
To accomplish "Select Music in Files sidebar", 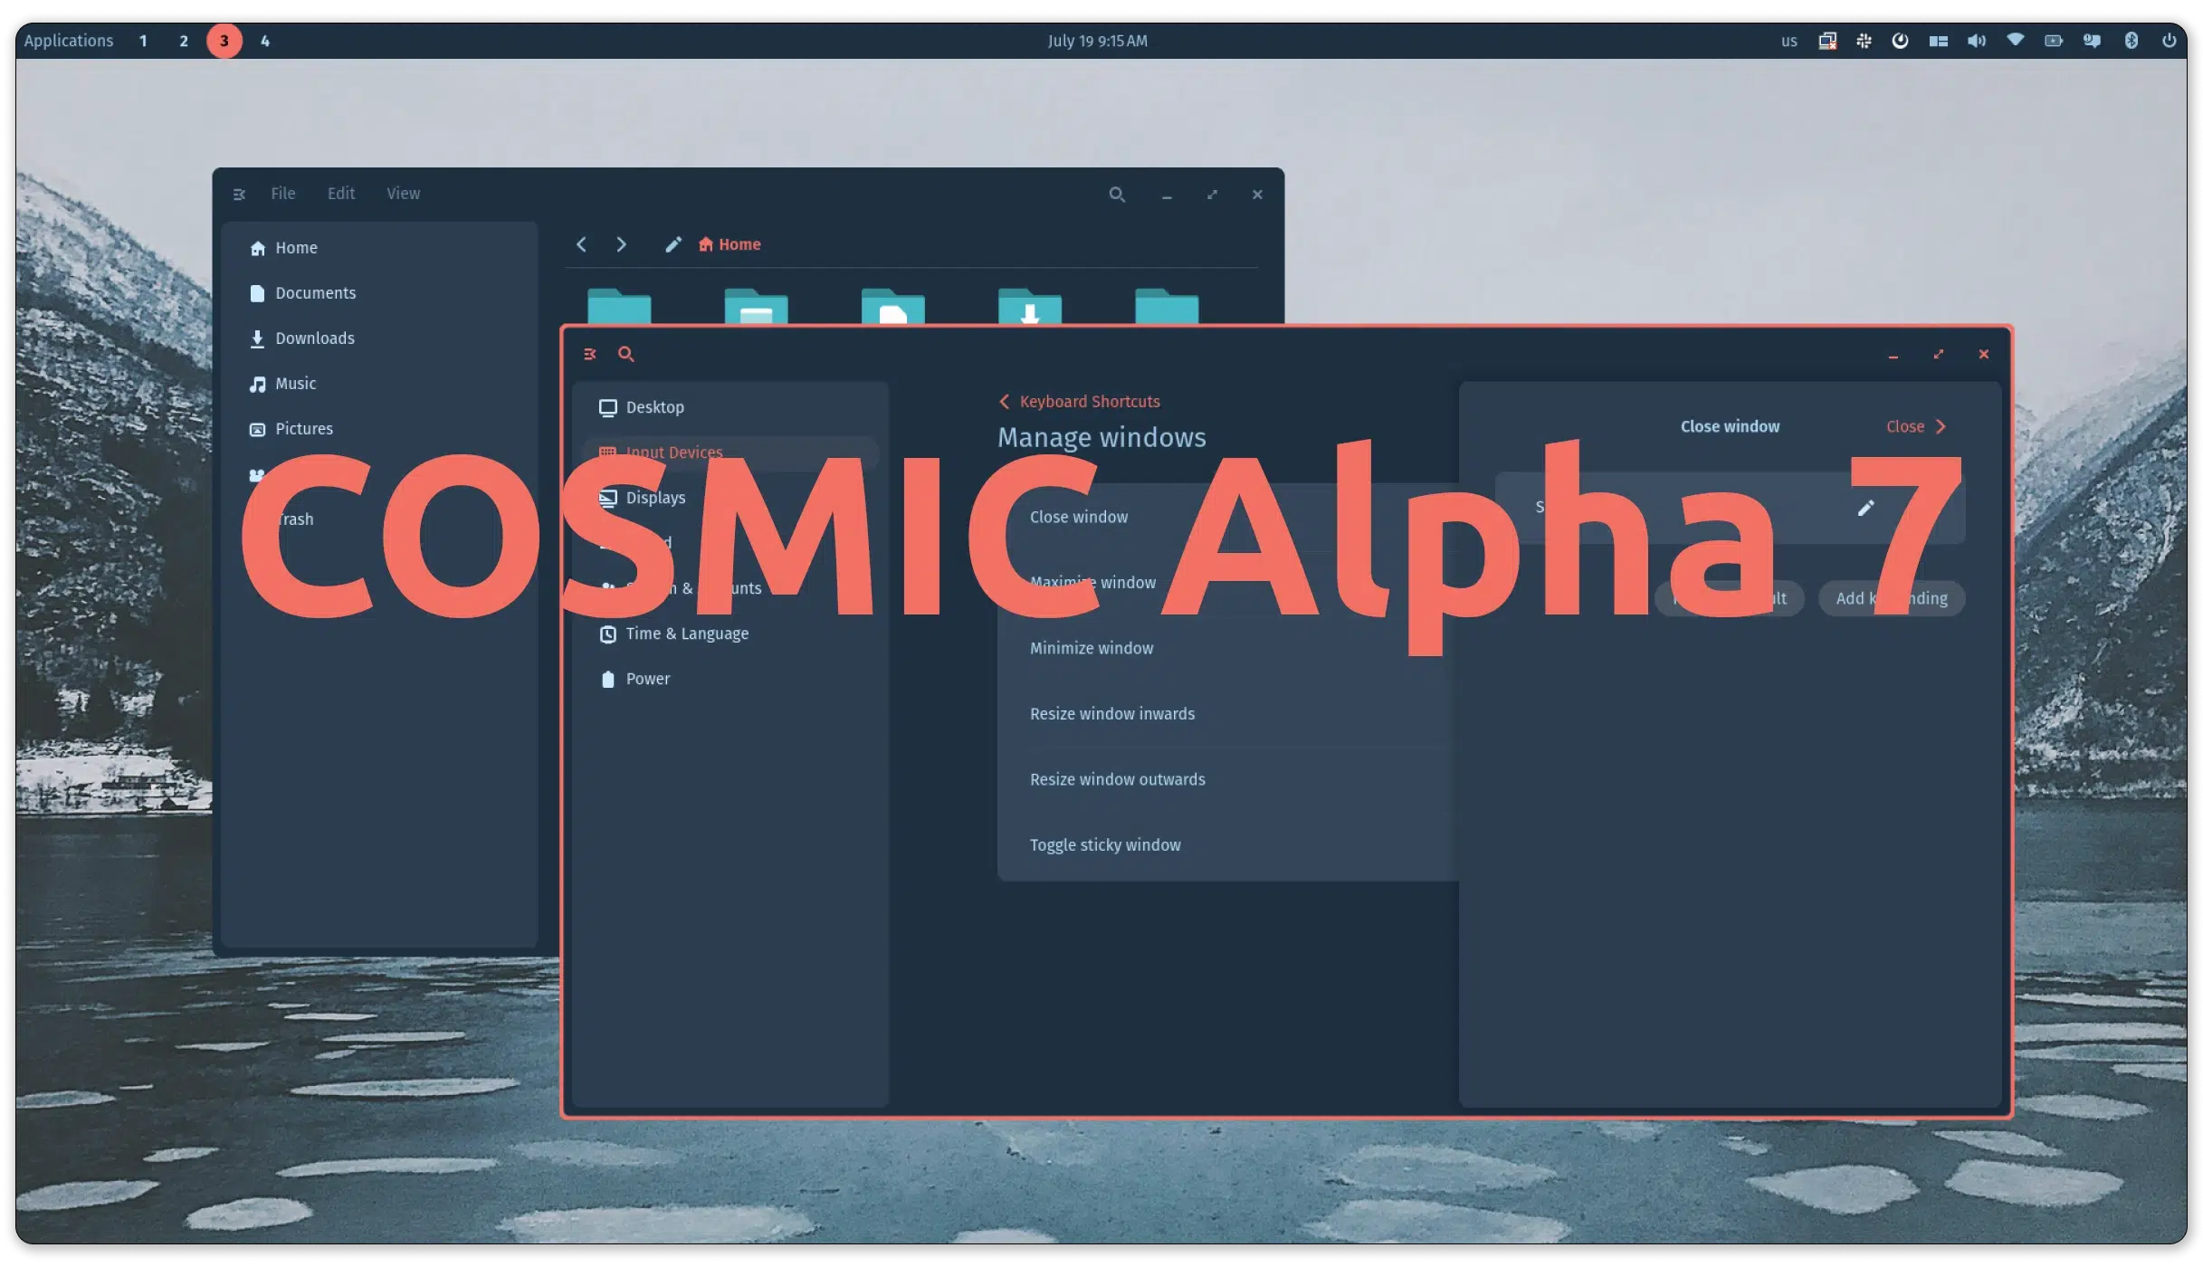I will 378,384.
